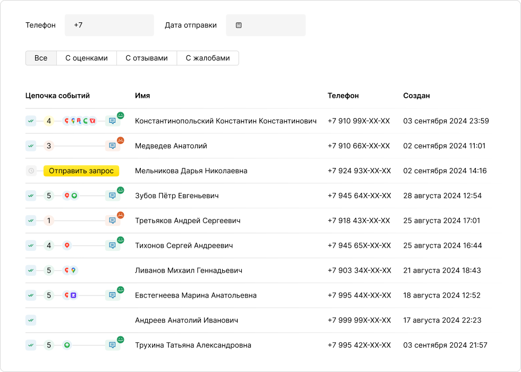Viewport: 521px width, 372px height.
Task: Open Трухина Татьяна Александровна name
Action: [193, 345]
